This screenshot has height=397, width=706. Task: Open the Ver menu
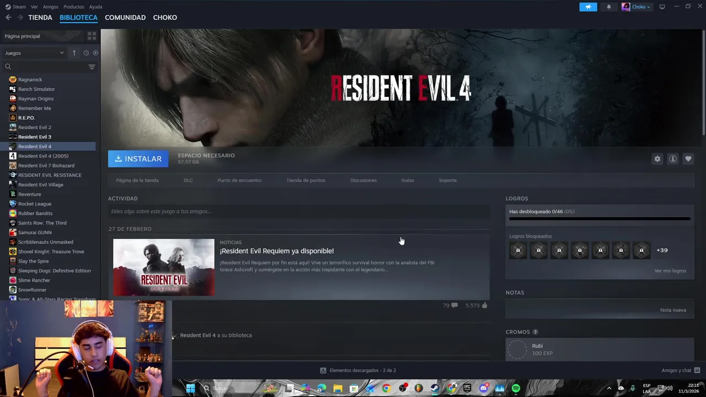click(x=34, y=7)
